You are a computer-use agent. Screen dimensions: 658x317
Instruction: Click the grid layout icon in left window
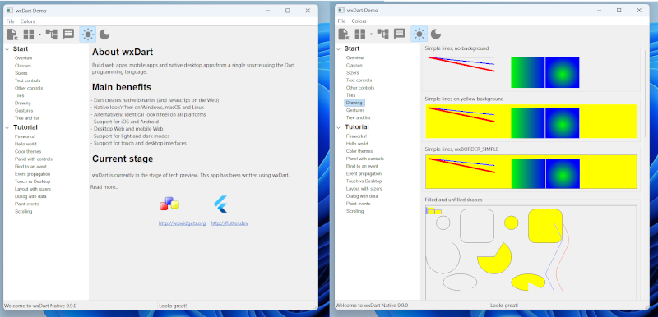tap(29, 34)
